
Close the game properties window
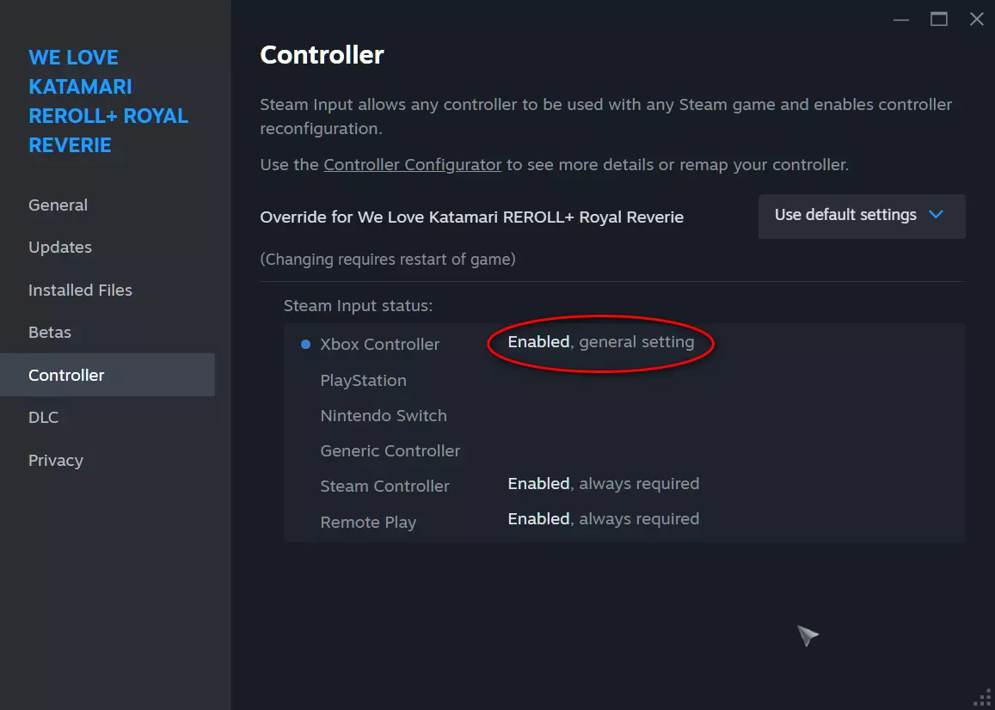[x=977, y=19]
